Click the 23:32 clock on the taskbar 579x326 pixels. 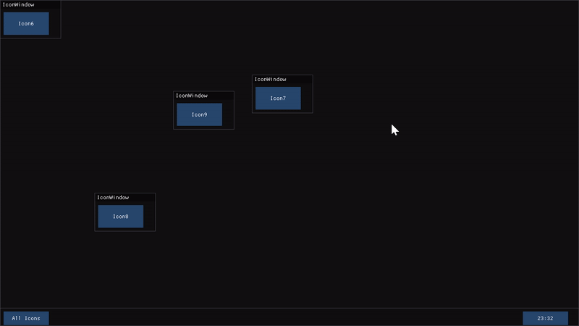(x=545, y=318)
